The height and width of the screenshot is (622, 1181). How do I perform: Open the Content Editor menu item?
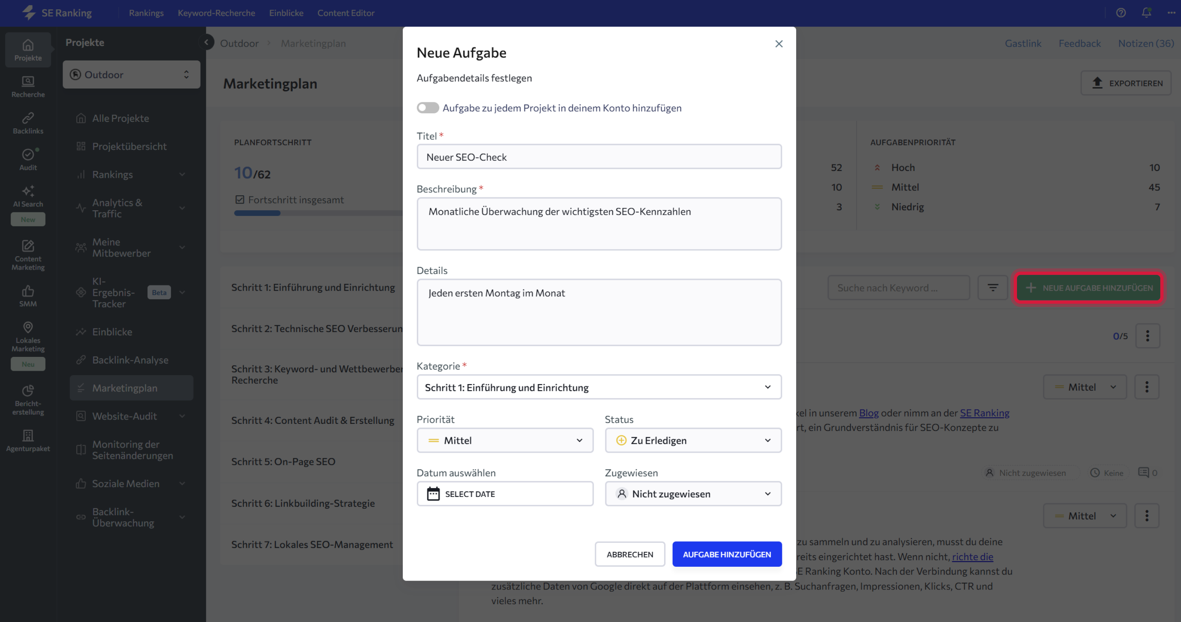(x=345, y=13)
